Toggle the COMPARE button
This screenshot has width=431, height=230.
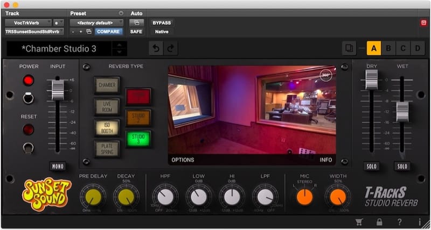pyautogui.click(x=108, y=32)
